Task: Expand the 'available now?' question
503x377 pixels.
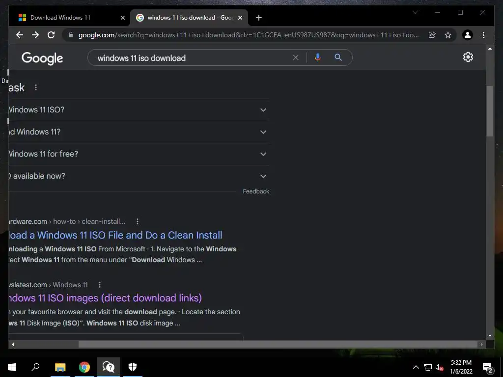Action: tap(139, 176)
